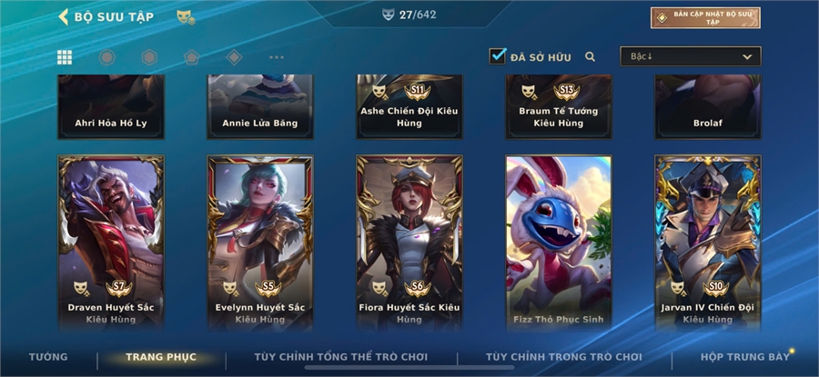This screenshot has height=377, width=819.
Task: Filter by circle rarity icon
Action: click(x=107, y=57)
